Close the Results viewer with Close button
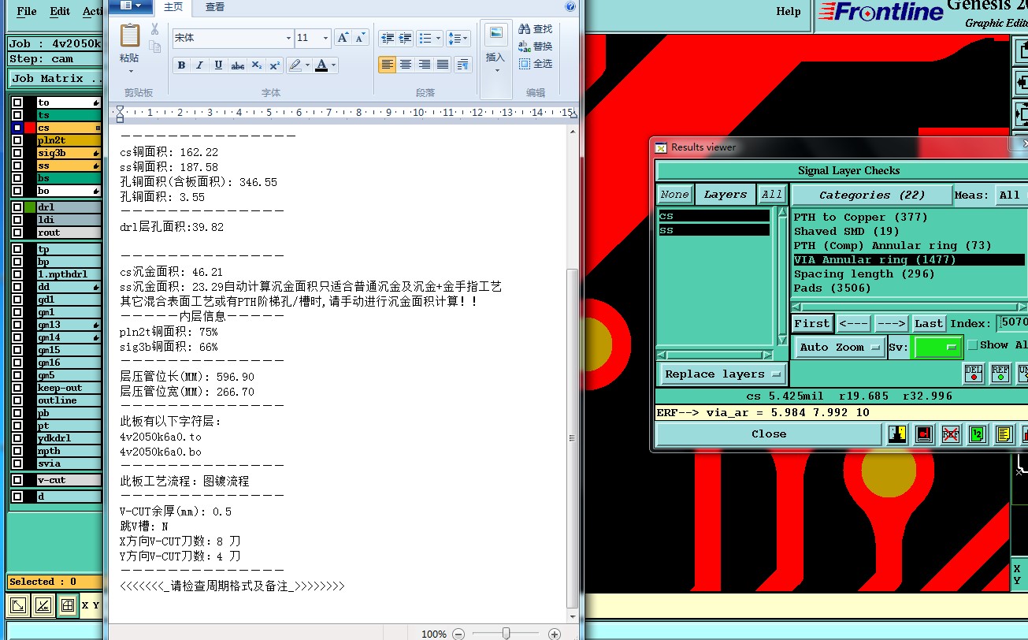This screenshot has height=640, width=1028. pos(769,434)
